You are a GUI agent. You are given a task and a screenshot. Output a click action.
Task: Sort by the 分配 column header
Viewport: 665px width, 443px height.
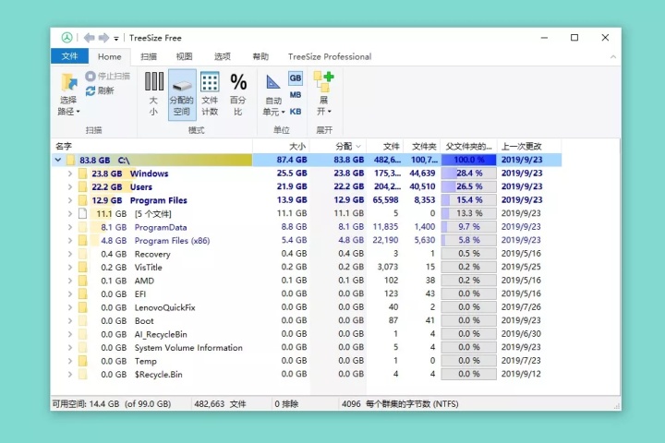point(338,146)
